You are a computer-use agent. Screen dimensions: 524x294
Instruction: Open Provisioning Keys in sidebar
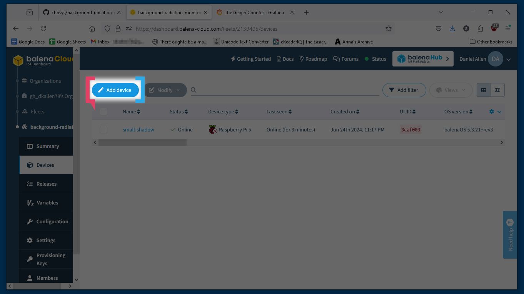(x=46, y=259)
